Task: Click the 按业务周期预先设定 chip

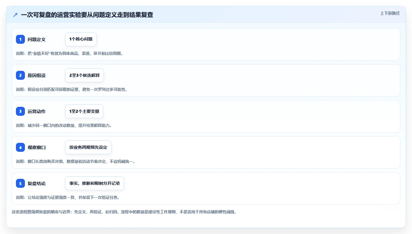Action: (88, 147)
